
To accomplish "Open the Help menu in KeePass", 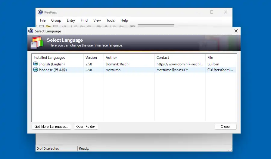I will point(124,20).
